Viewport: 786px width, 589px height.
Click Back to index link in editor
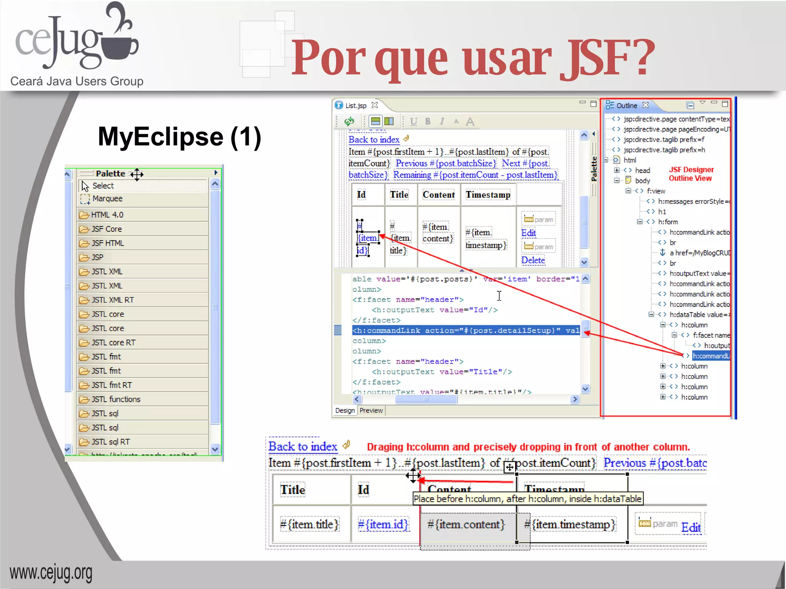[374, 140]
